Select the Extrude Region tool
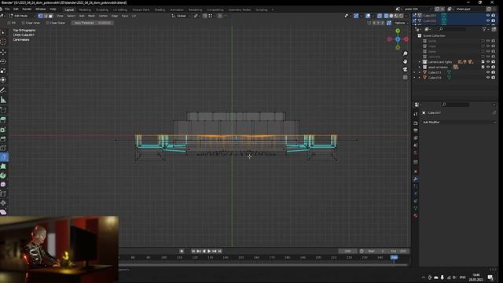This screenshot has height=283, width=503. pyautogui.click(x=3, y=120)
